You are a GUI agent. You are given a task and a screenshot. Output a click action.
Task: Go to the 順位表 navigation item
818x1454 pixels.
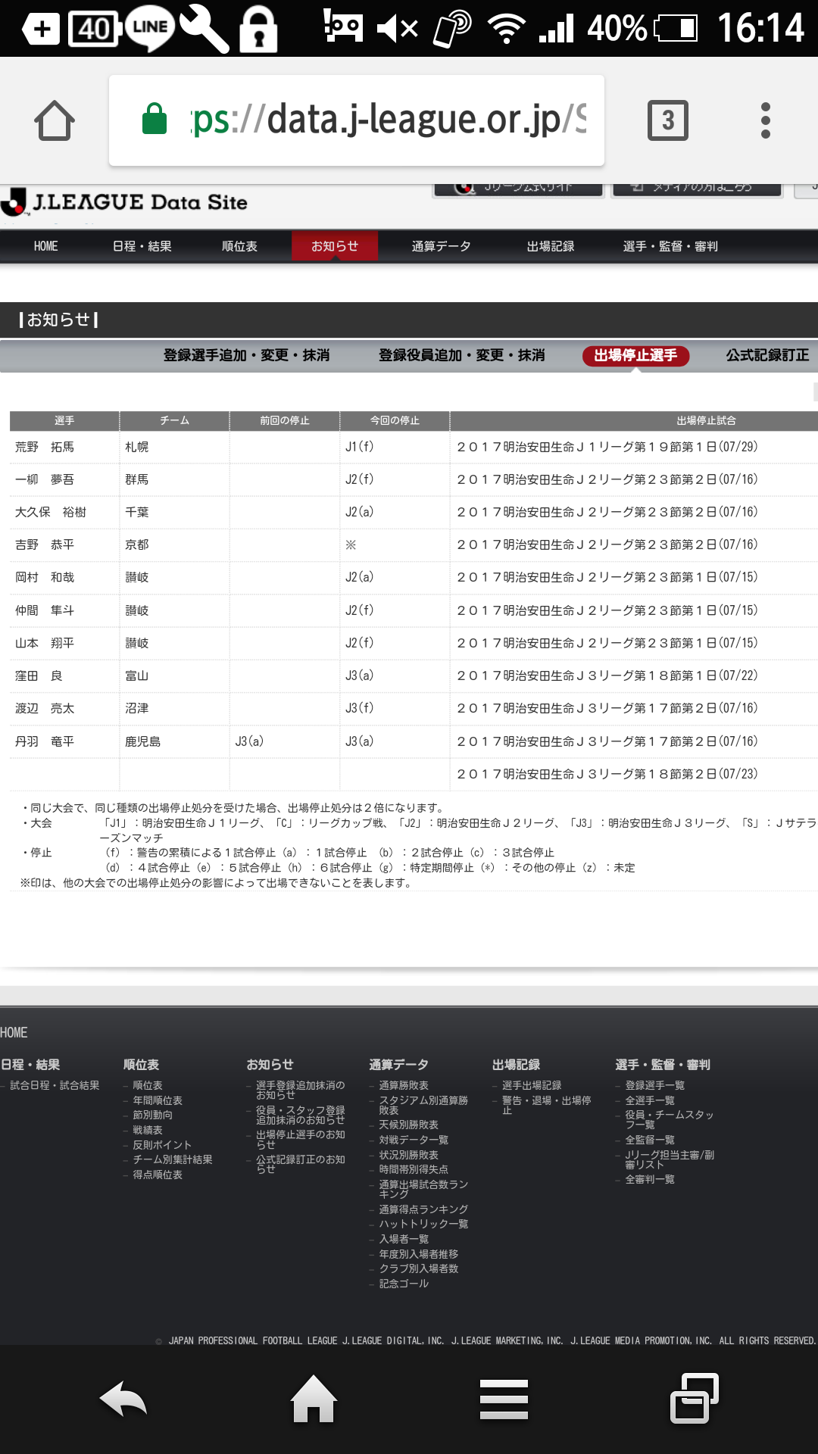[x=239, y=246]
